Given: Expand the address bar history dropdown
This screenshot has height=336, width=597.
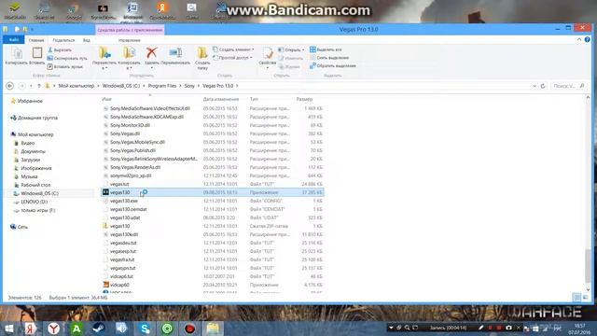Looking at the screenshot, I should [535, 86].
